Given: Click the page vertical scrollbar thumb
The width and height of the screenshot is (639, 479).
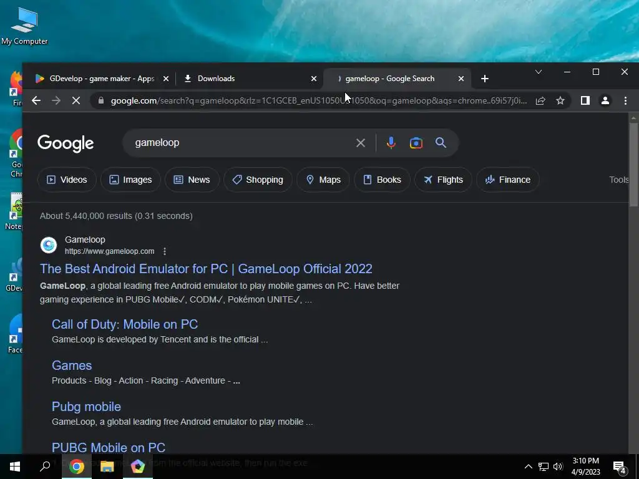Looking at the screenshot, I should (633, 164).
